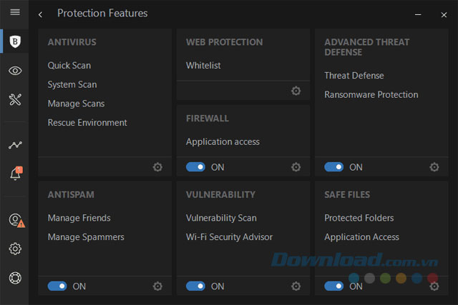Turn off the Antispam switch

point(57,286)
